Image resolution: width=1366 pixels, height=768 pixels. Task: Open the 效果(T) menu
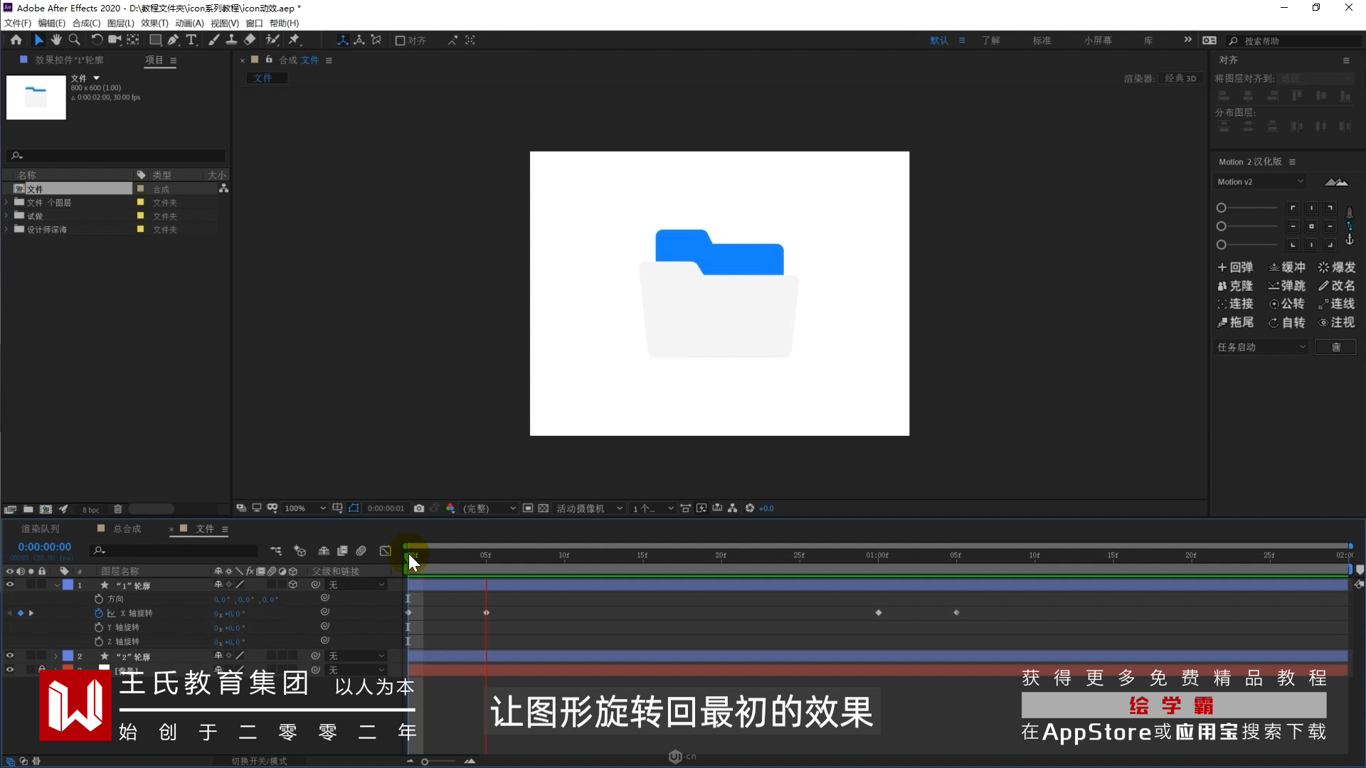pos(154,23)
